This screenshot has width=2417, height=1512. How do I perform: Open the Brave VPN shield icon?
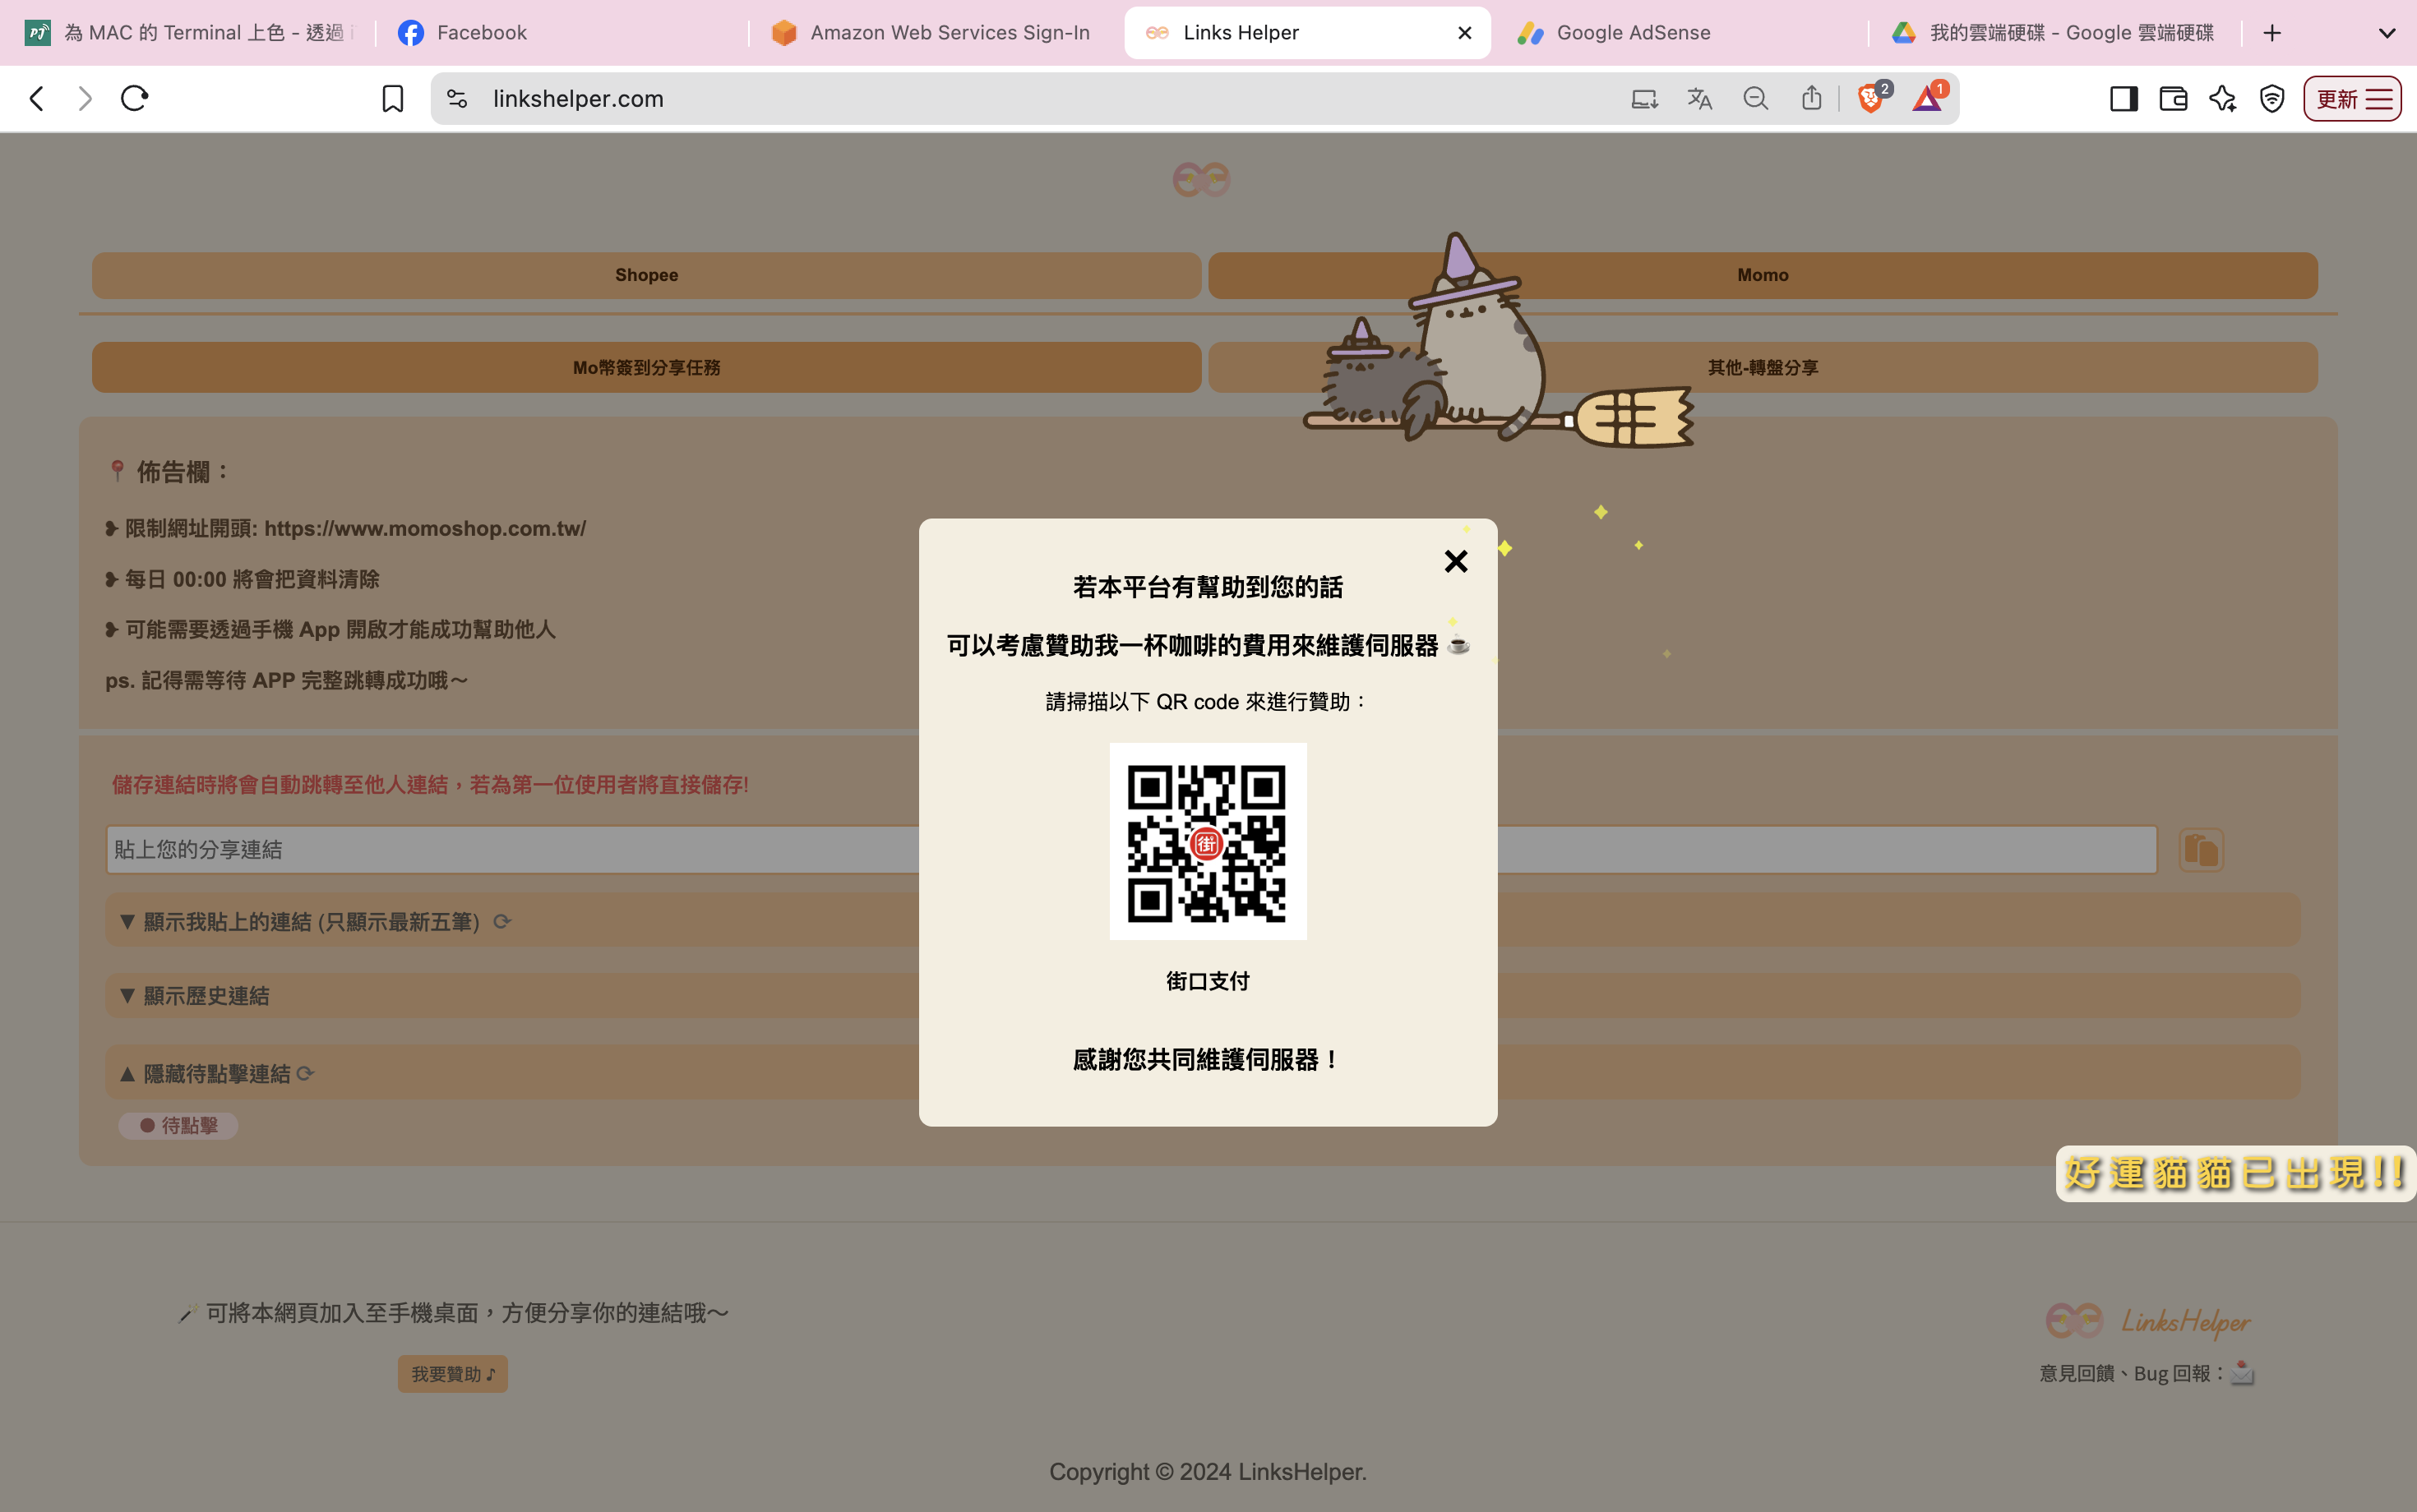click(2272, 98)
